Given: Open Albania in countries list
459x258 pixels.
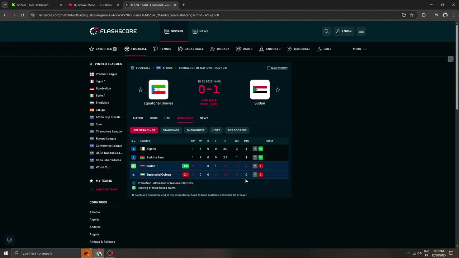Looking at the screenshot, I should point(95,212).
